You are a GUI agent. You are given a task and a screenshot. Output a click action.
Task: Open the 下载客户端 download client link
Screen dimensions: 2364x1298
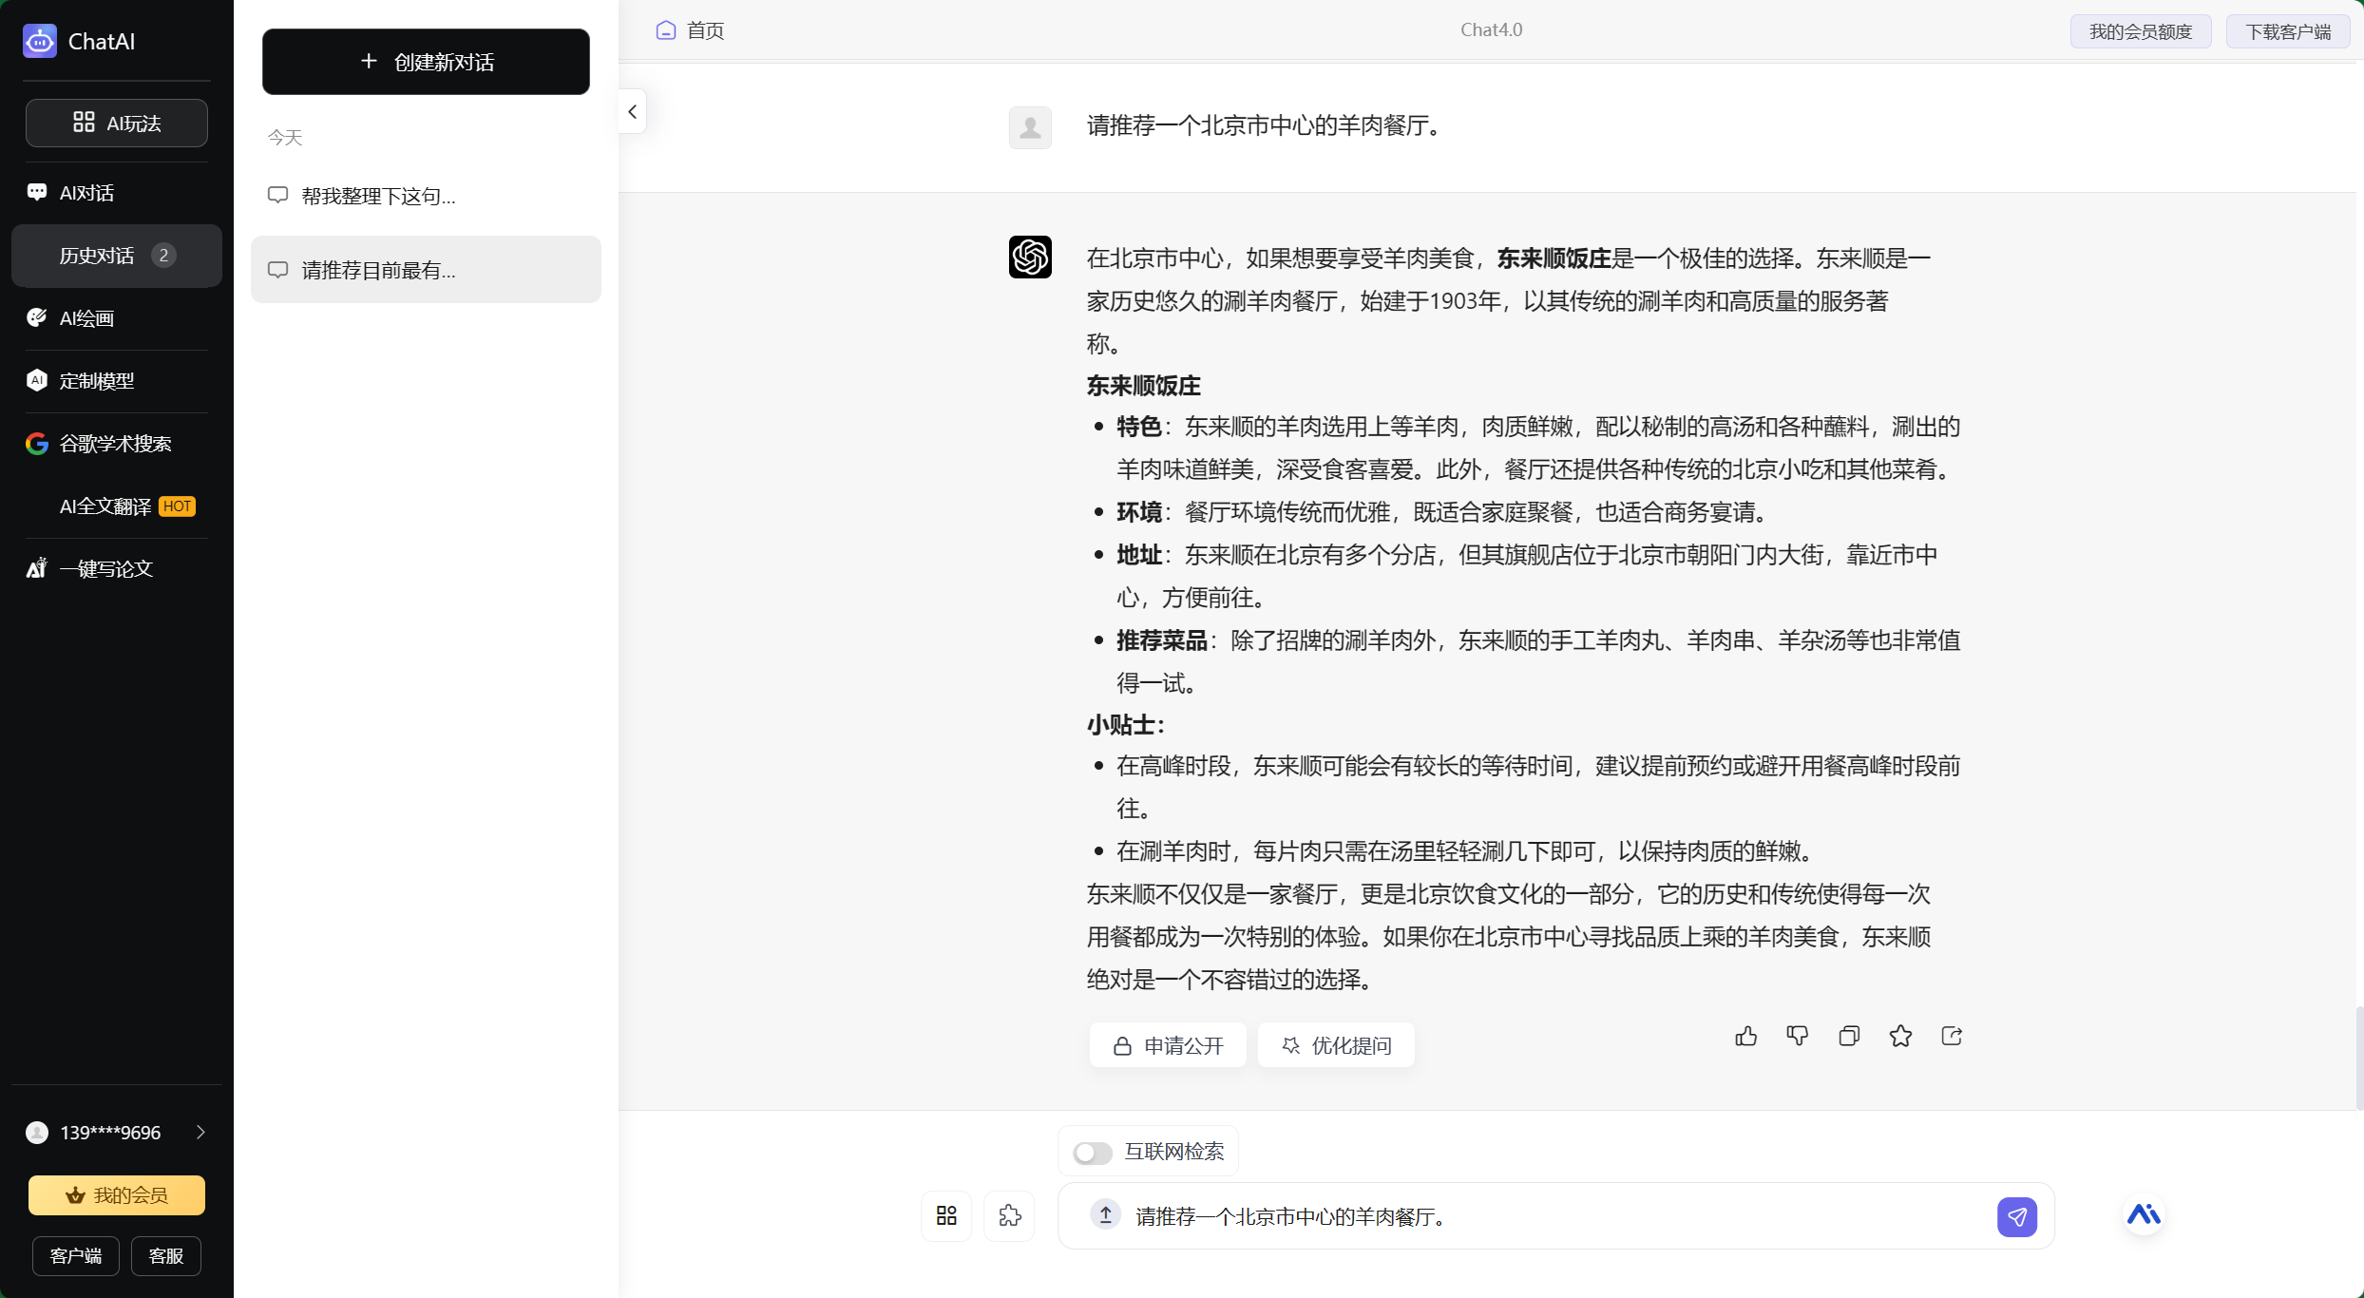point(2287,30)
